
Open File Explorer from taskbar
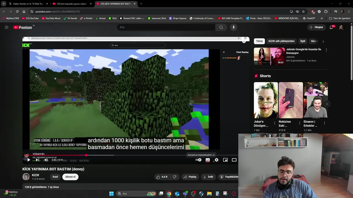point(209,194)
